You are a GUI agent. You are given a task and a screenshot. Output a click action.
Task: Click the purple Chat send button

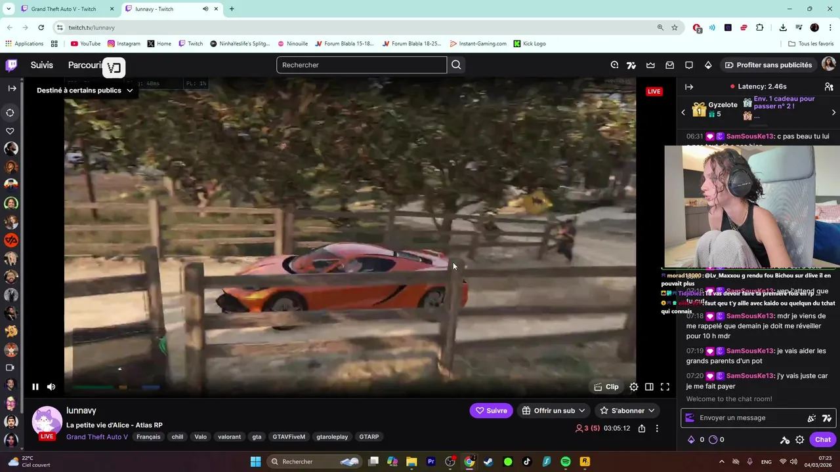[823, 440]
